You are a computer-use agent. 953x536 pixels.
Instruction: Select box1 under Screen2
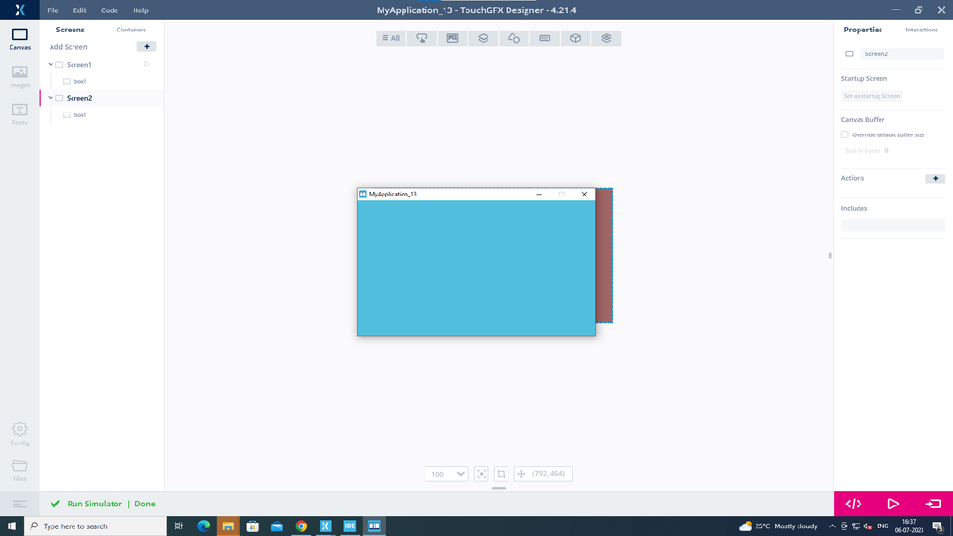(x=79, y=114)
